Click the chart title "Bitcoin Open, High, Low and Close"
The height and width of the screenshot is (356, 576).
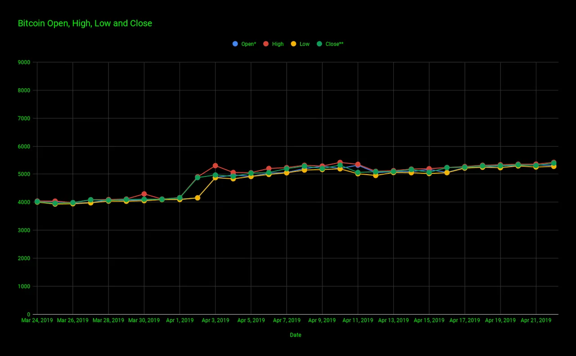[85, 23]
